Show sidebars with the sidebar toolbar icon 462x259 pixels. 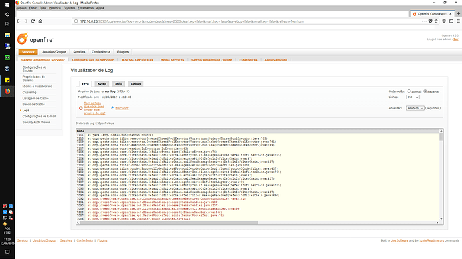(451, 21)
